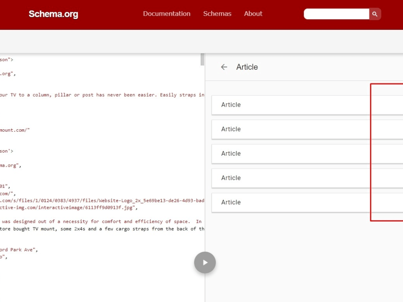Image resolution: width=403 pixels, height=302 pixels.
Task: Open the About menu
Action: (253, 14)
